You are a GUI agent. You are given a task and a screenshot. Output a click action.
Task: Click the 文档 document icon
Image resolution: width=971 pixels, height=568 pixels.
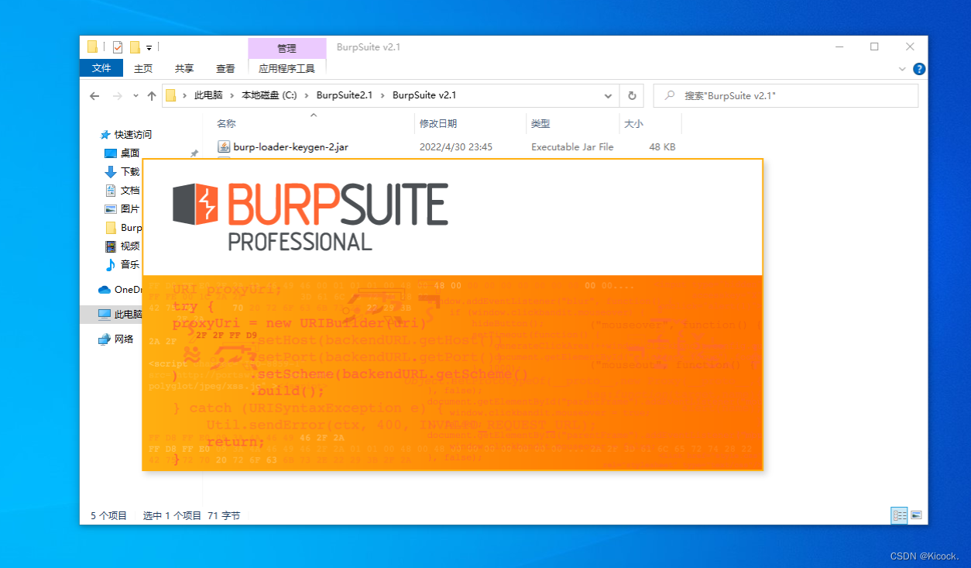tap(111, 190)
